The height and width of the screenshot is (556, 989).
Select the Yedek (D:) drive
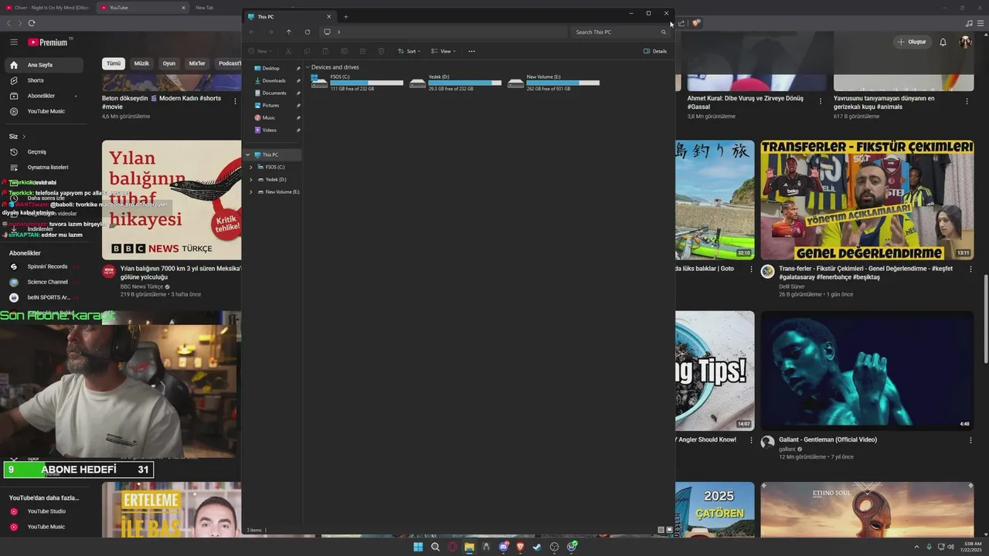pyautogui.click(x=455, y=83)
